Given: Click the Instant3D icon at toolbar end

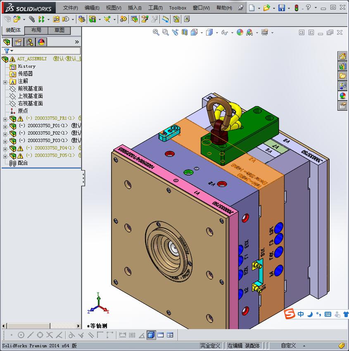Looking at the screenshot, I should [x=187, y=19].
